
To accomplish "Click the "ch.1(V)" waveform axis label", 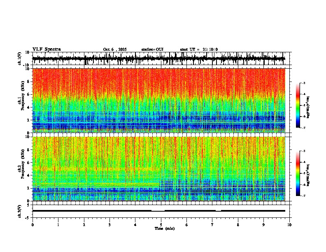I will pos(20,58).
